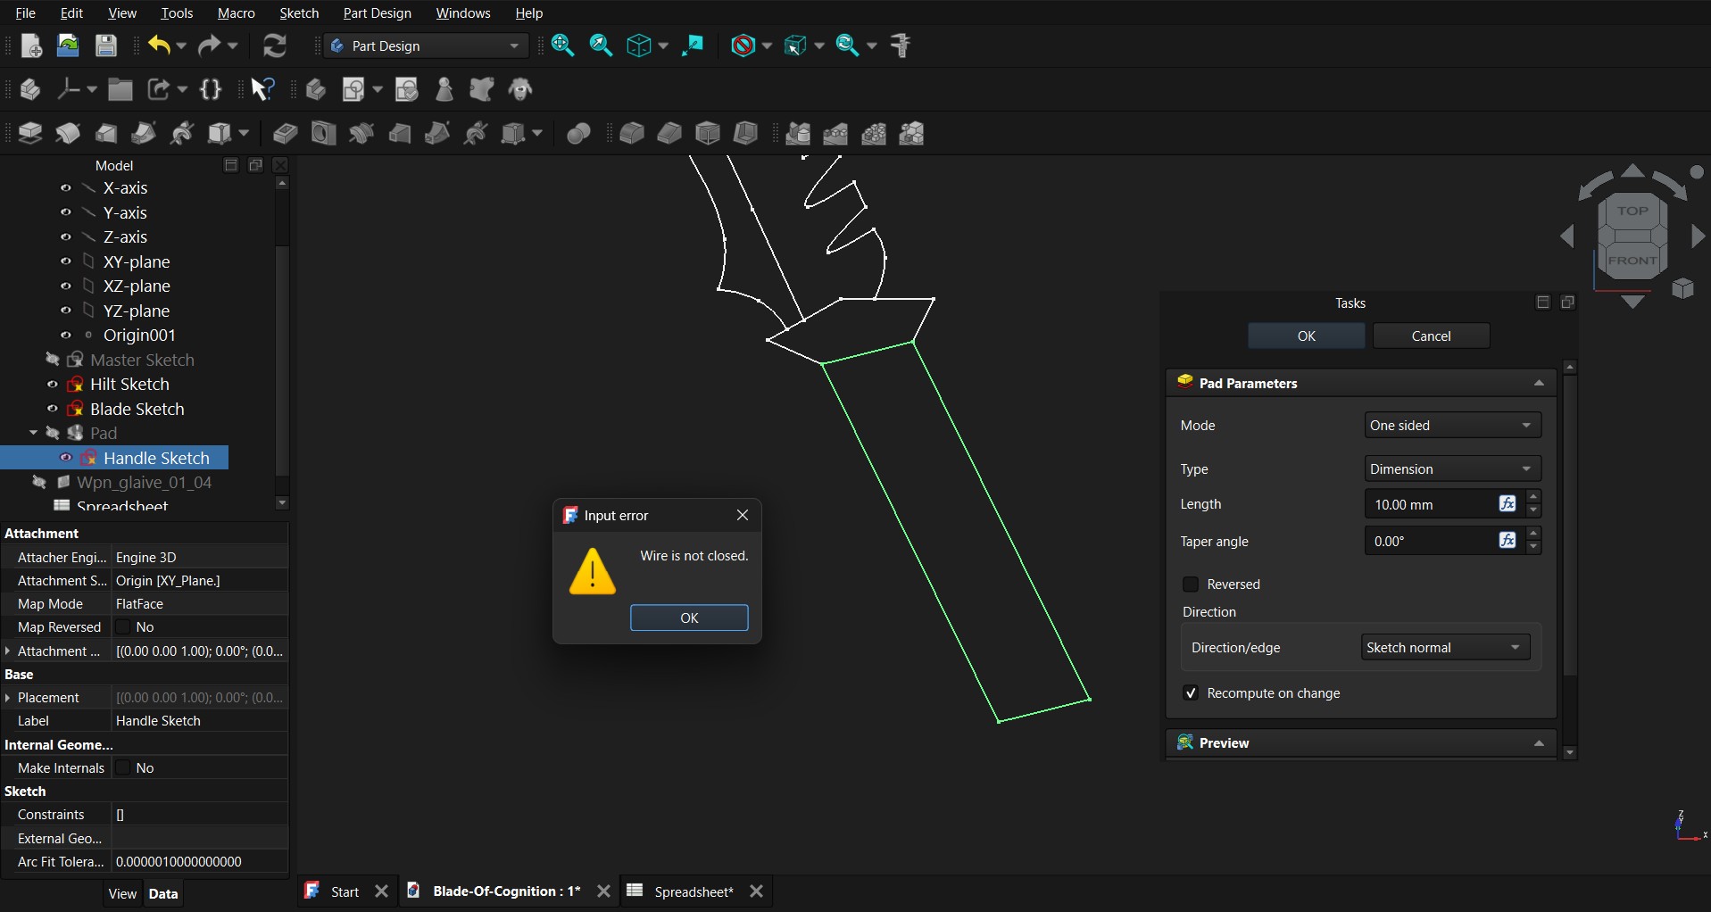This screenshot has width=1711, height=912.
Task: Click the Refresh recompute icon
Action: [275, 46]
